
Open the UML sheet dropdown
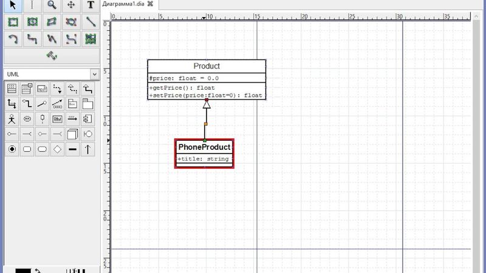coord(94,74)
